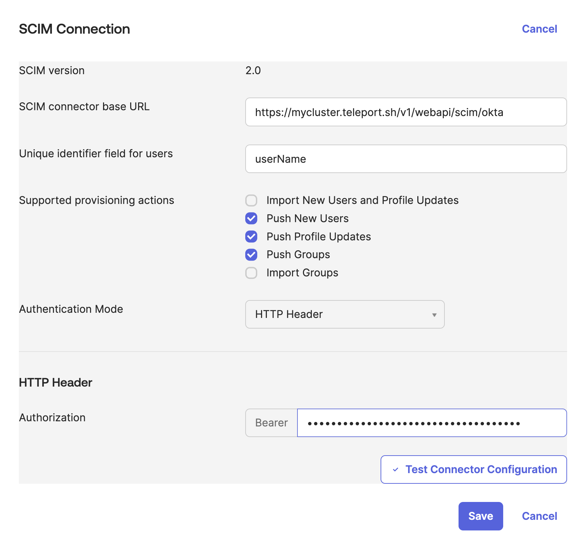Select the userName unique identifier field
Viewport: 587px width, 538px height.
coord(406,159)
